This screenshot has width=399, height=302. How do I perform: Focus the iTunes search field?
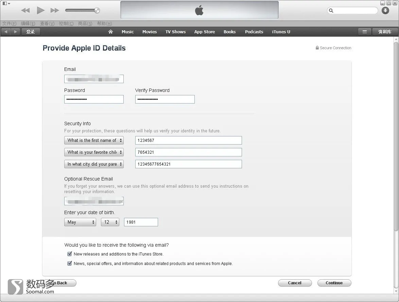[352, 11]
